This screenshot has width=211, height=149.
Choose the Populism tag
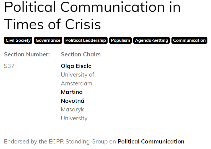[120, 40]
